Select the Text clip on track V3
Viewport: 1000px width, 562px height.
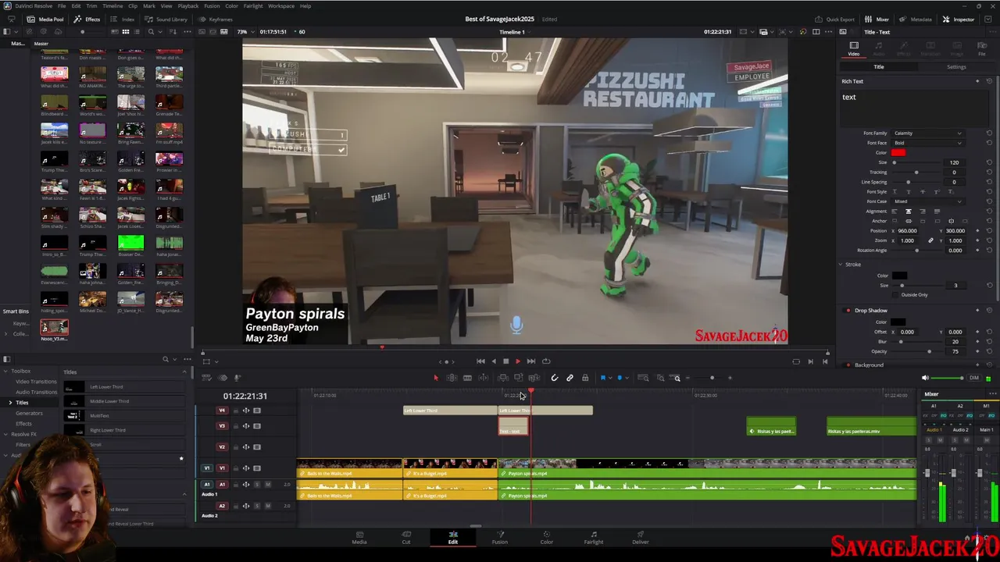pyautogui.click(x=513, y=427)
